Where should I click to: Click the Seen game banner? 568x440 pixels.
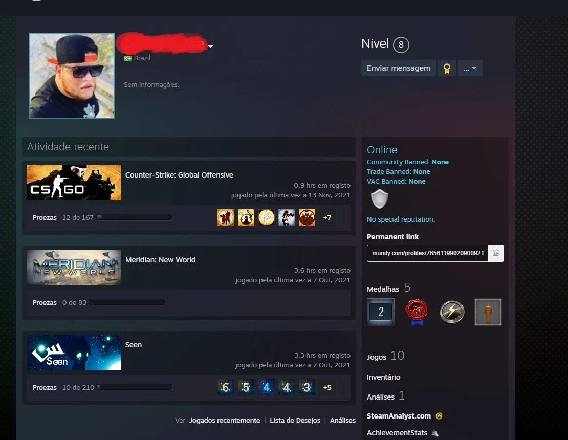(x=74, y=353)
